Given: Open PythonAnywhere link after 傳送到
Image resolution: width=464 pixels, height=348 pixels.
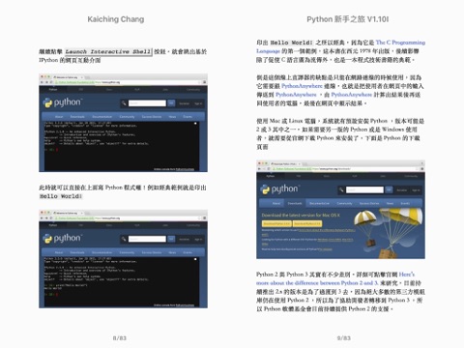Looking at the screenshot, I should (296, 95).
